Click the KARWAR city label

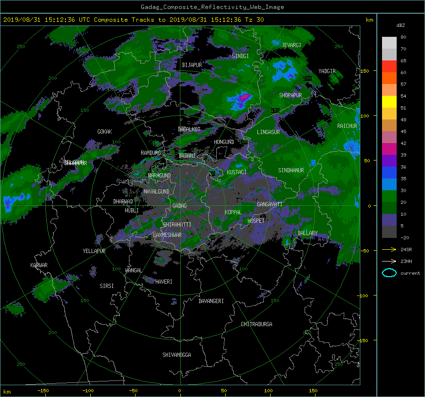39,265
